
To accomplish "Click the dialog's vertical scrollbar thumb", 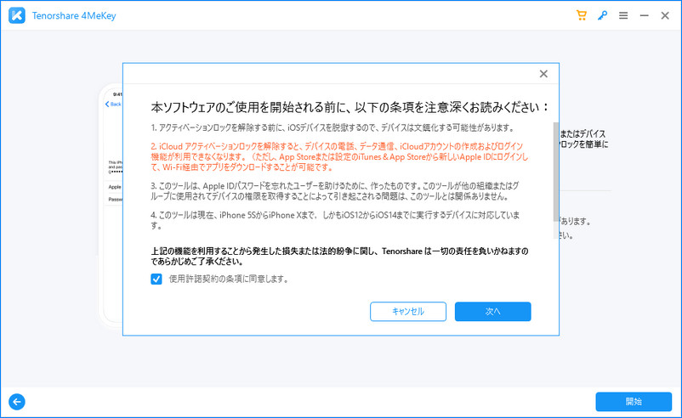I will [x=556, y=172].
